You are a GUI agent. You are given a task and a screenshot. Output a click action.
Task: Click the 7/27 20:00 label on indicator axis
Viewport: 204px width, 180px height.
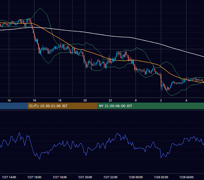coord(85,177)
